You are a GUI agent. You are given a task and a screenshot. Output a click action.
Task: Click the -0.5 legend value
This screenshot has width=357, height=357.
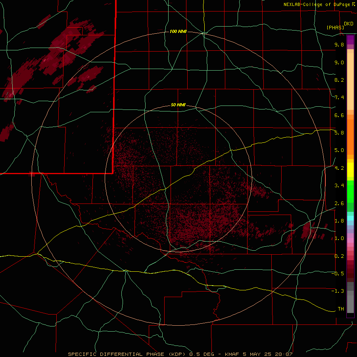pyautogui.click(x=338, y=274)
